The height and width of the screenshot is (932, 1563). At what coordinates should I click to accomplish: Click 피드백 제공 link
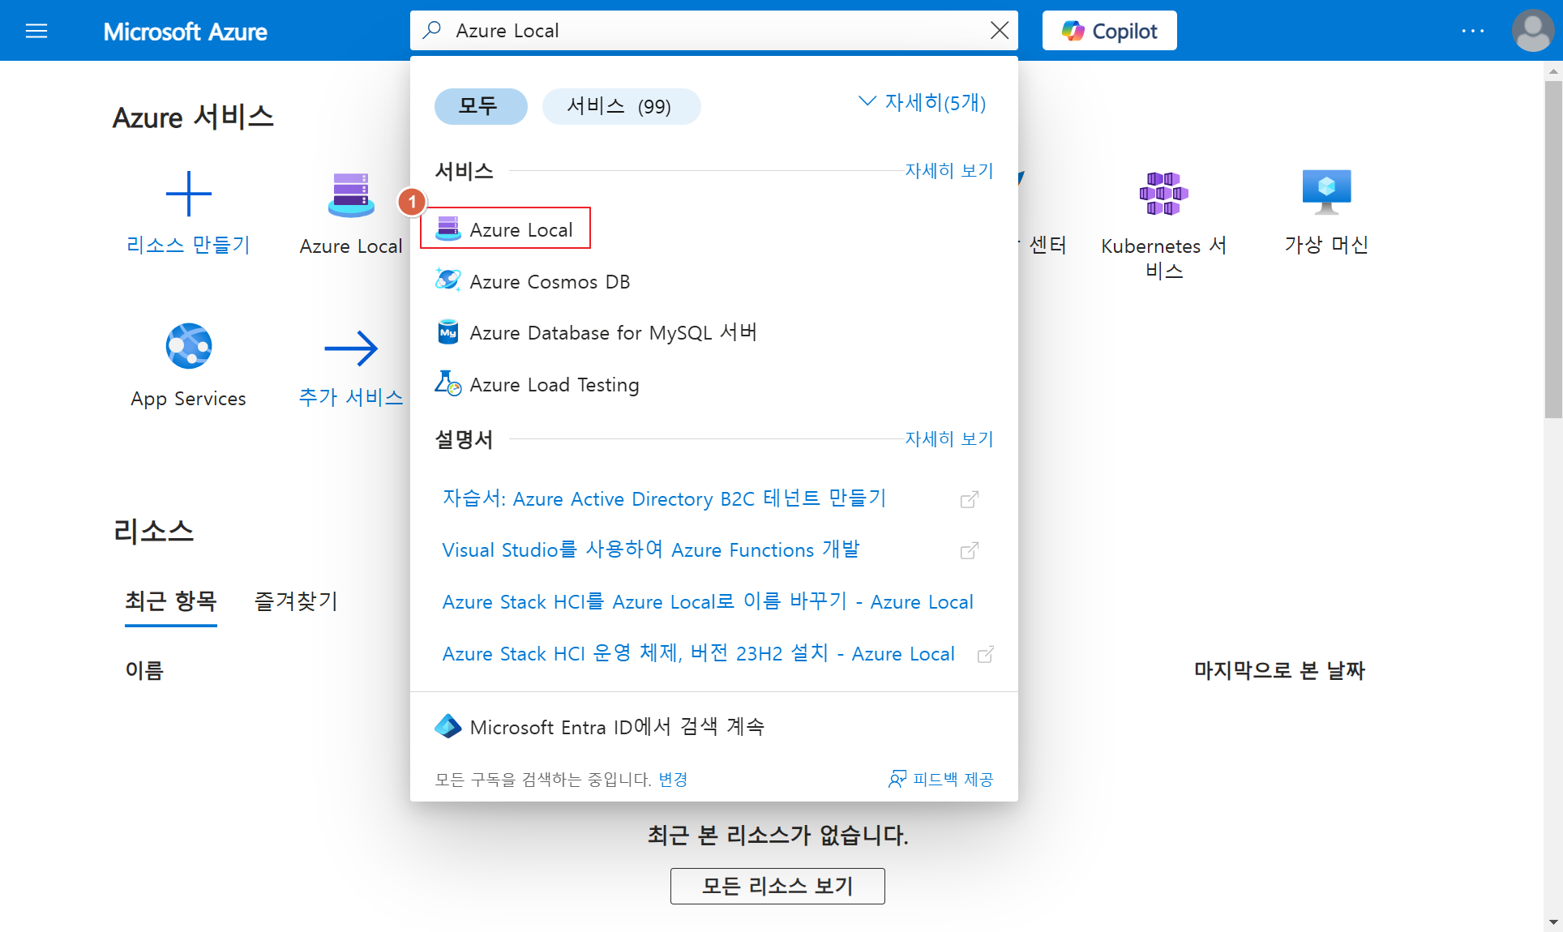tap(952, 779)
